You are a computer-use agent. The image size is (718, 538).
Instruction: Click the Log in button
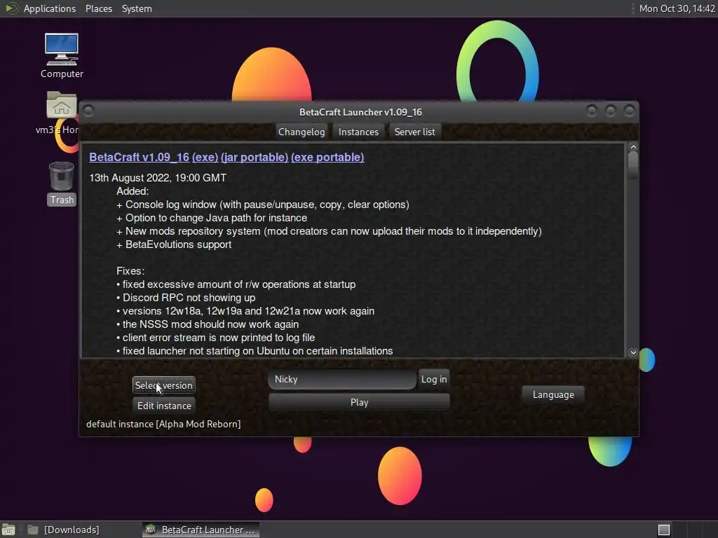pos(434,379)
